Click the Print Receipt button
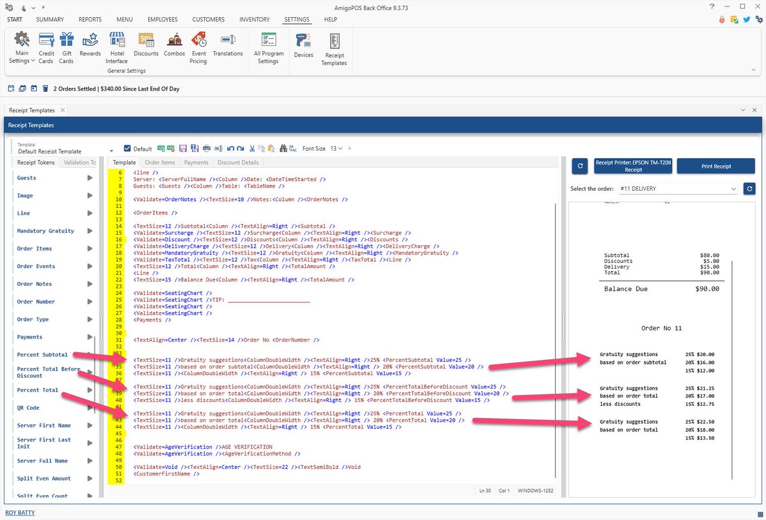Viewport: 766px width, 520px height. (x=716, y=166)
